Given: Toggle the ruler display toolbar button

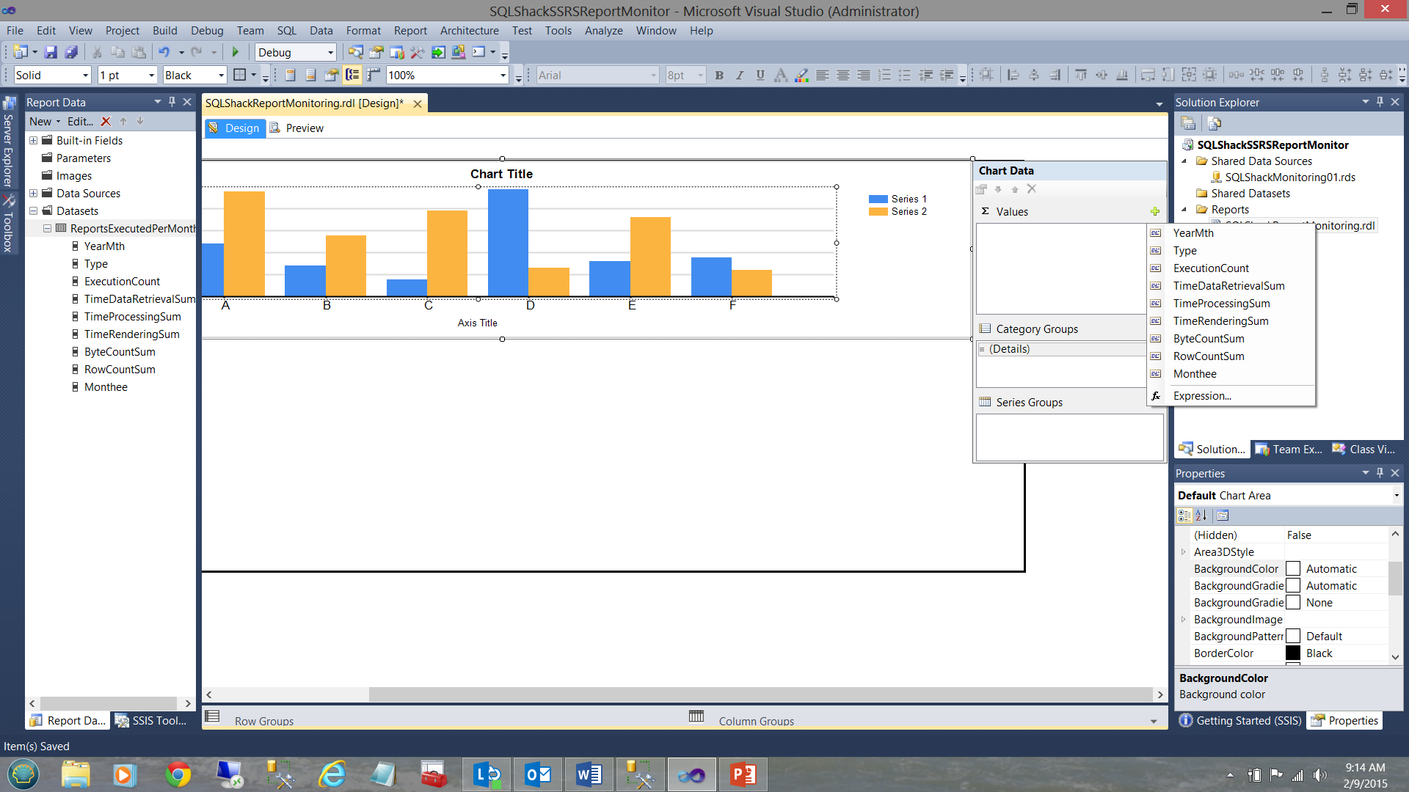Looking at the screenshot, I should tap(374, 75).
